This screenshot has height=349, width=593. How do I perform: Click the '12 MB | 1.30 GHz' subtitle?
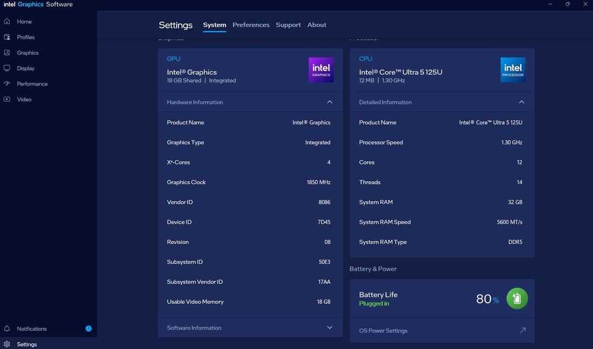[x=382, y=80]
